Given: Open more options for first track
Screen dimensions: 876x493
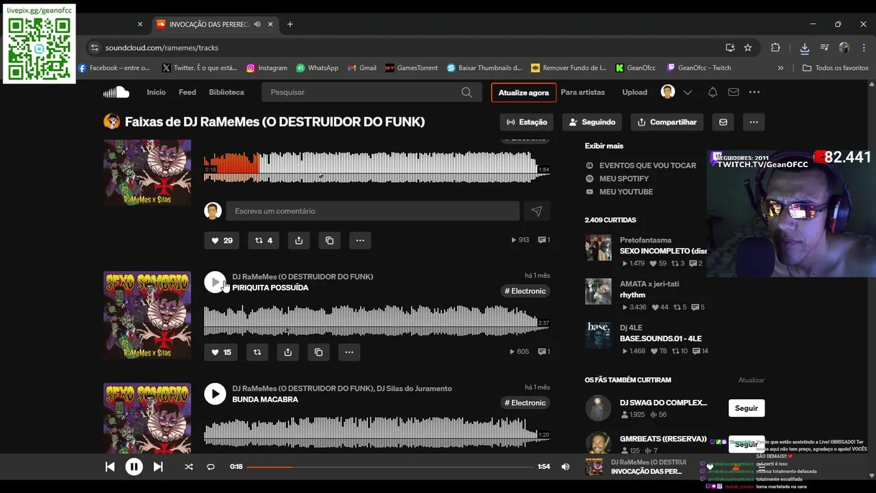Looking at the screenshot, I should point(360,240).
